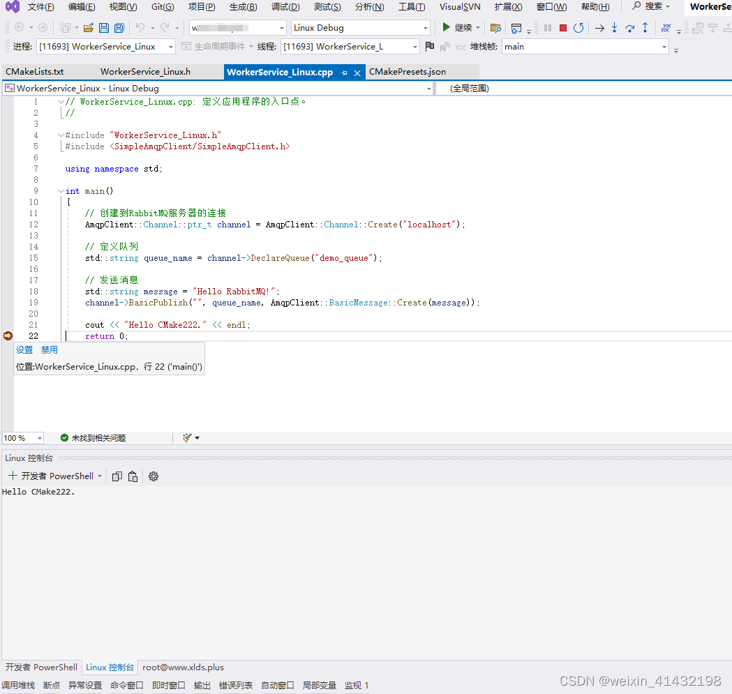Click 禁用 to disable the breakpoint
The image size is (732, 694).
[x=50, y=349]
